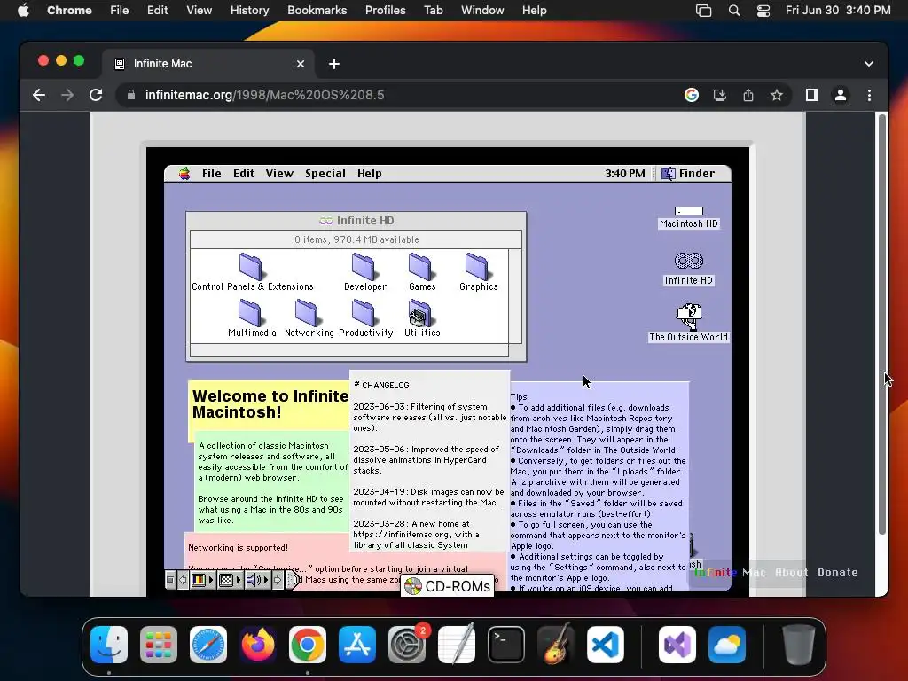Open macOS Spotlight search
This screenshot has width=908, height=681.
pyautogui.click(x=733, y=10)
